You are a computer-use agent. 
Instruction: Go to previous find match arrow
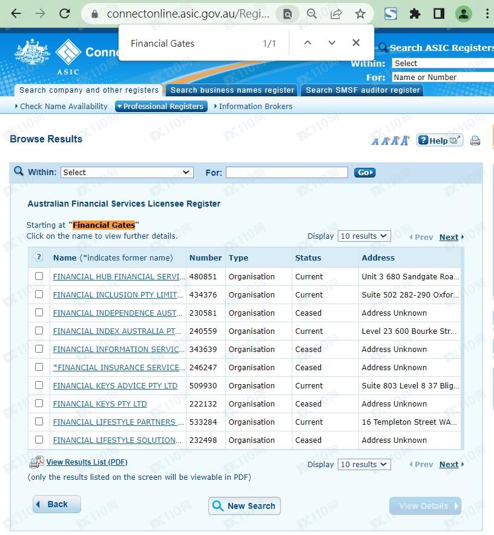click(308, 42)
